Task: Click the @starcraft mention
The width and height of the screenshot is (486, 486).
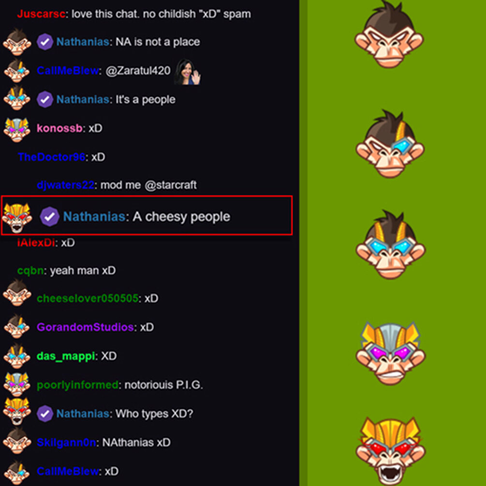Action: (x=171, y=185)
